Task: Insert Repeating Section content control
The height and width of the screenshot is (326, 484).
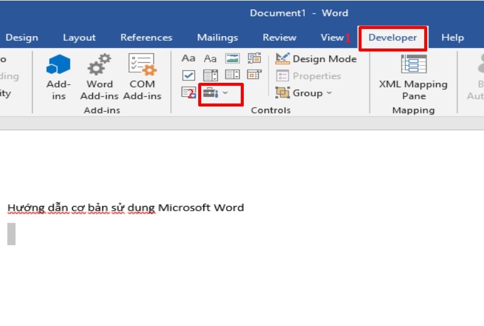Action: tap(188, 93)
